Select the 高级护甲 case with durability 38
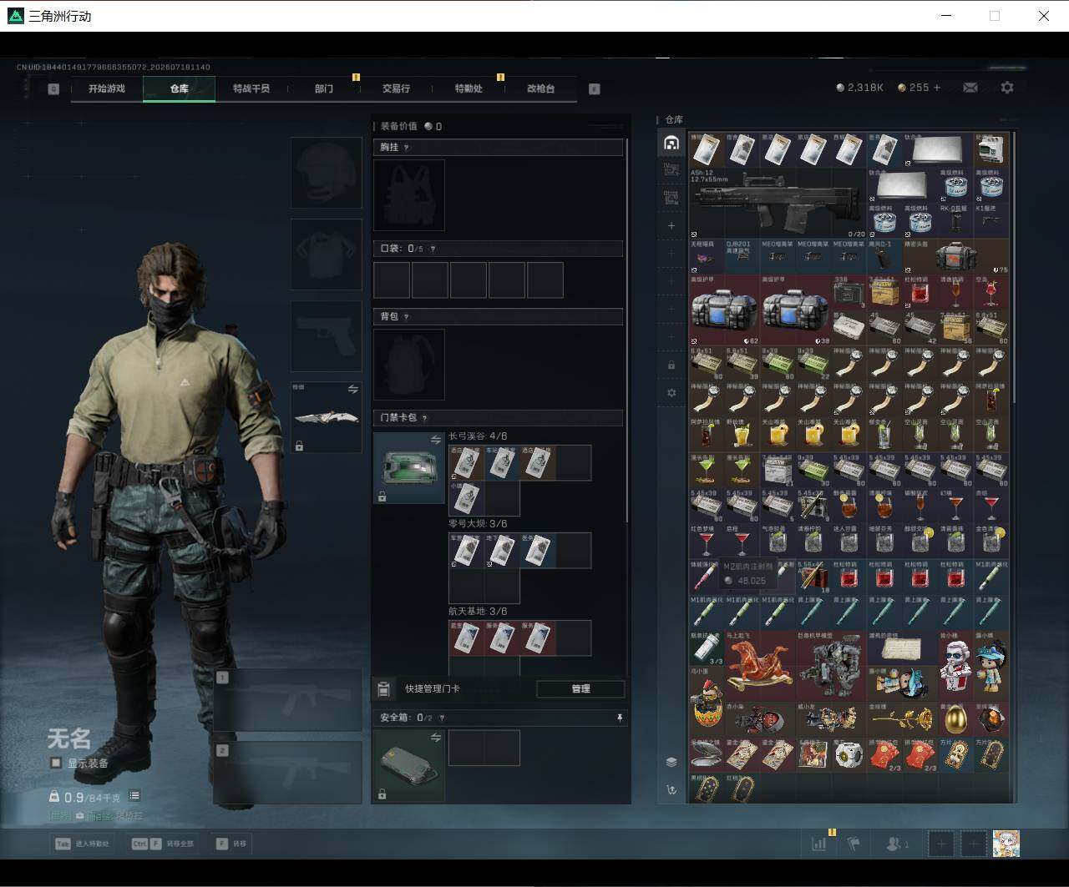This screenshot has width=1069, height=887. [796, 310]
